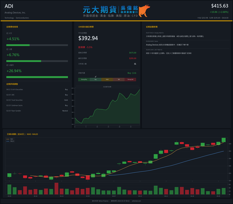Click the +26.94% one-month return
This screenshot has width=233, height=204.
click(14, 71)
